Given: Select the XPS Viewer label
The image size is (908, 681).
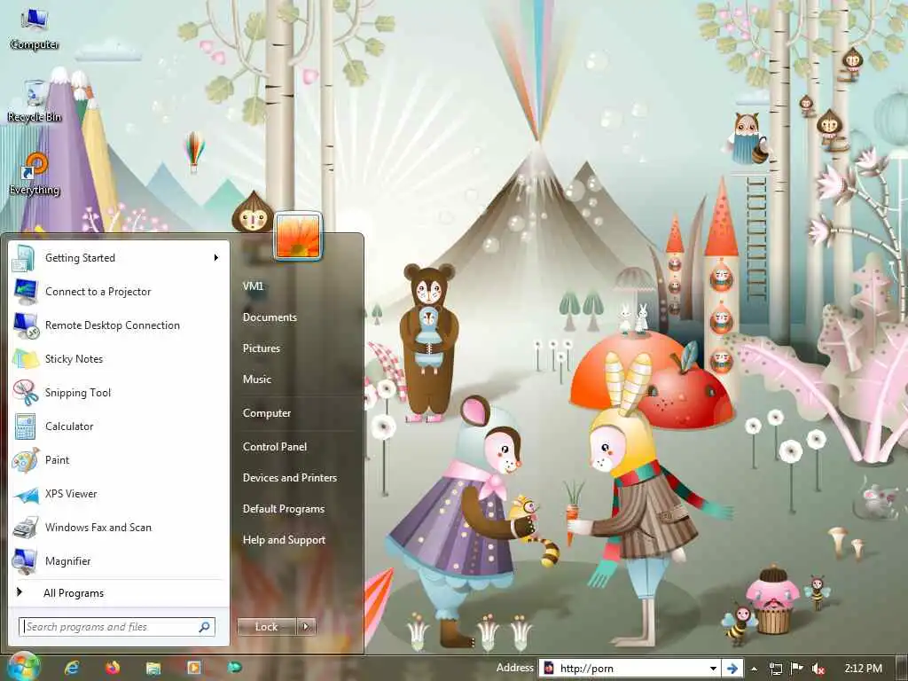Looking at the screenshot, I should point(71,494).
